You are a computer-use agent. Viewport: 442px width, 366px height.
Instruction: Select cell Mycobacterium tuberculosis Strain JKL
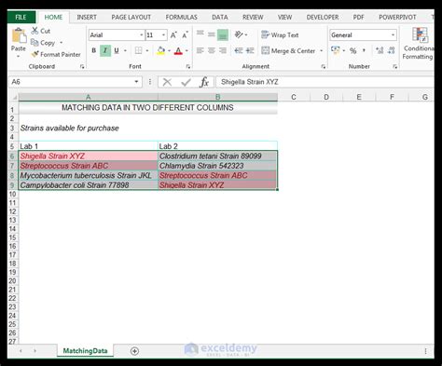89,175
